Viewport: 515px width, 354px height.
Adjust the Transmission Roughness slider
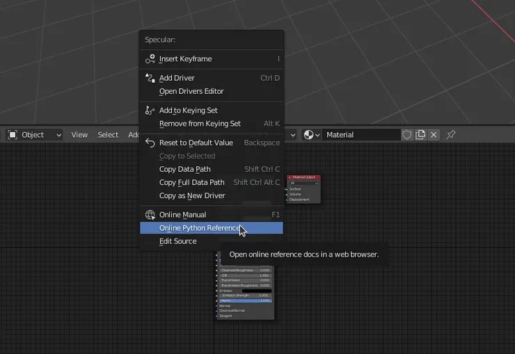246,285
